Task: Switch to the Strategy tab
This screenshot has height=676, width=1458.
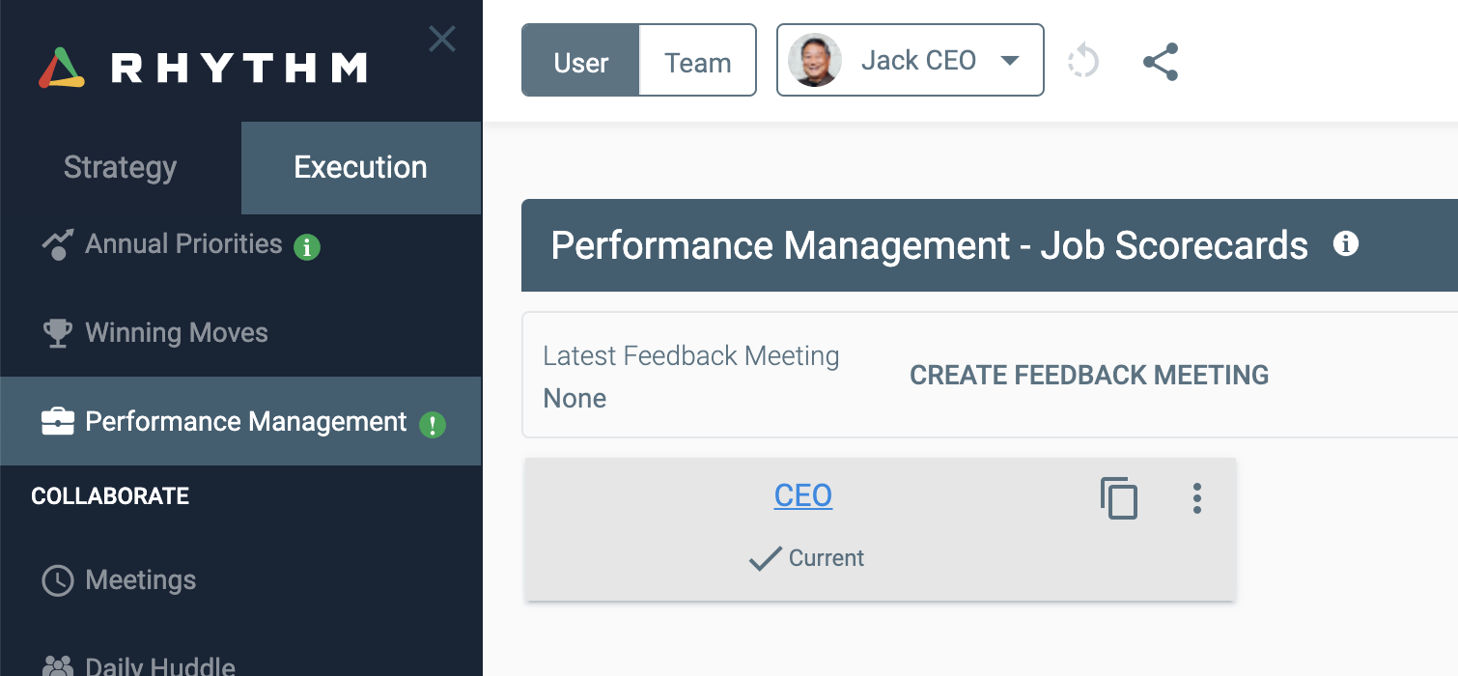Action: [120, 167]
